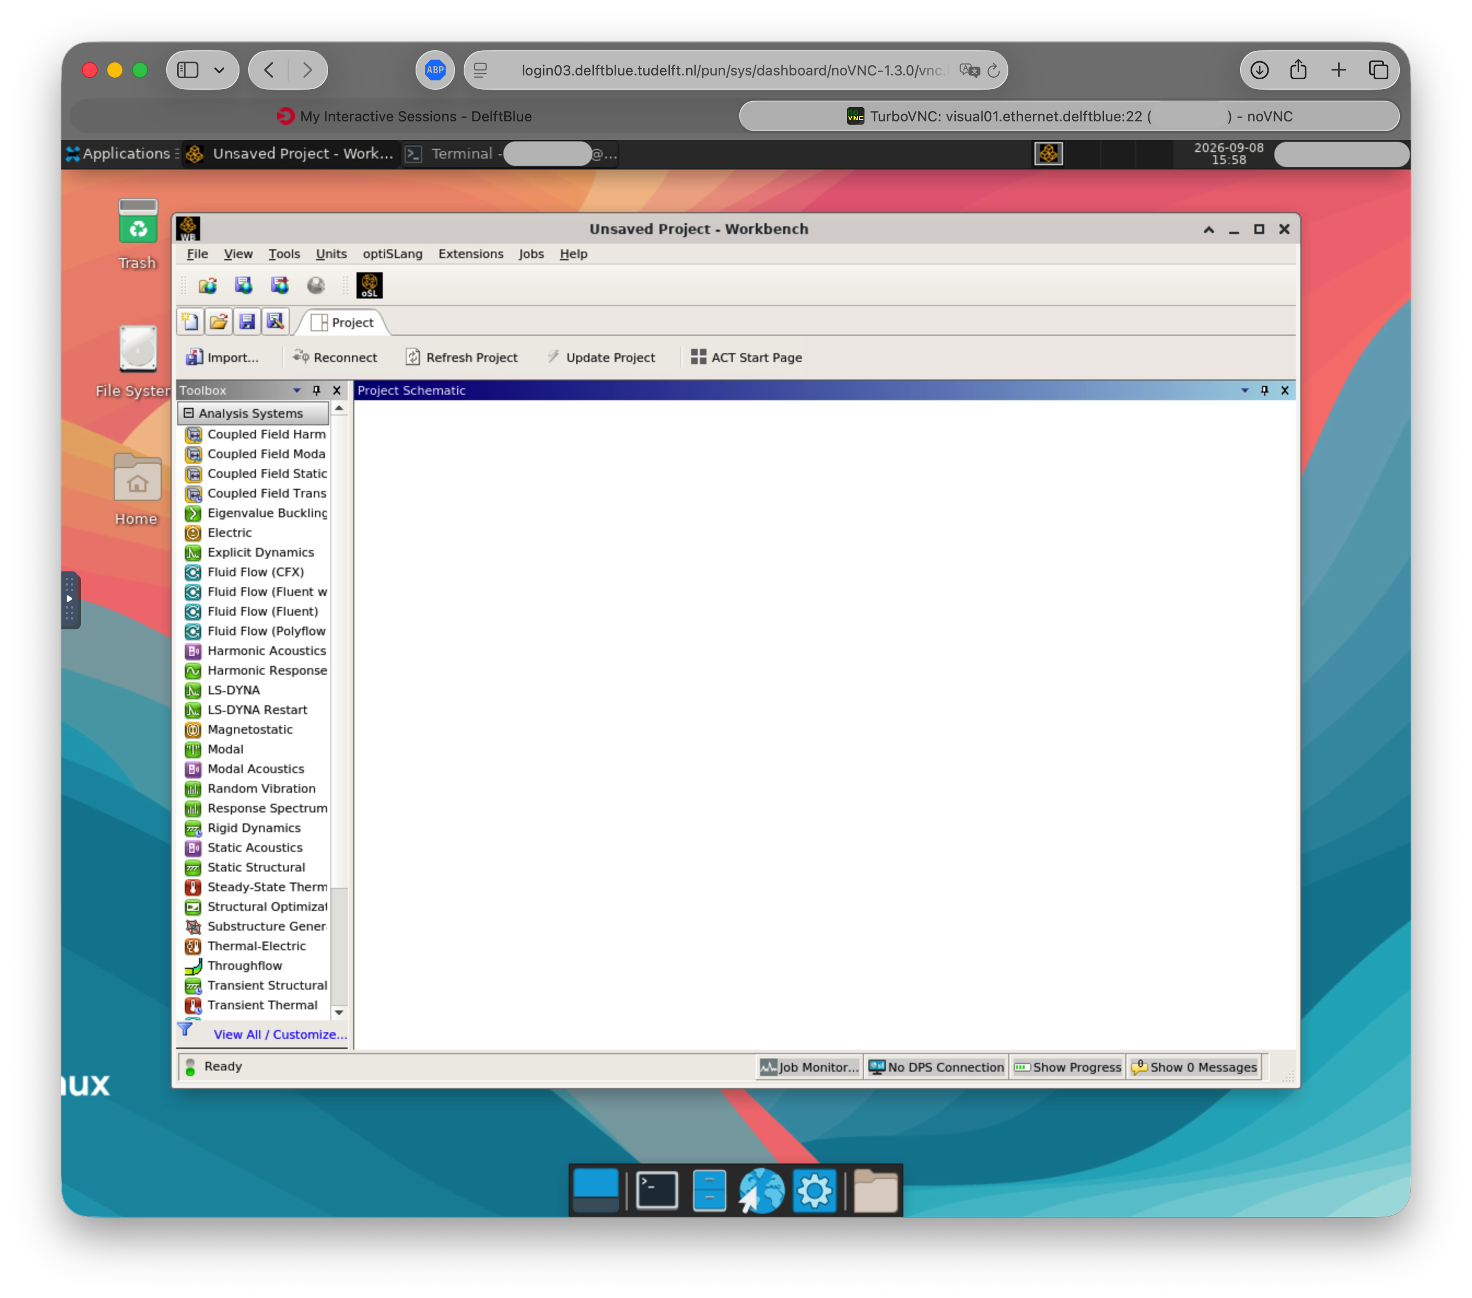Open the File menu
The image size is (1472, 1298).
[x=197, y=254]
